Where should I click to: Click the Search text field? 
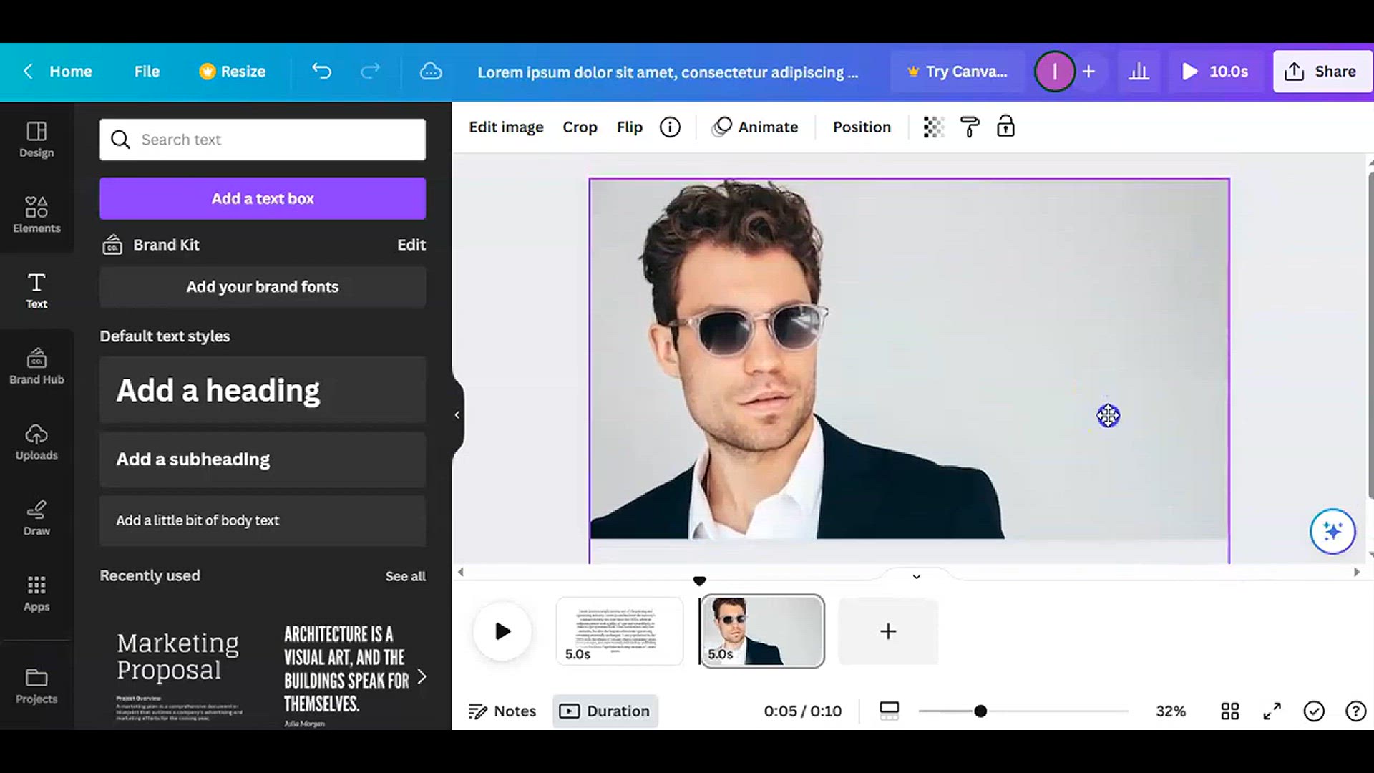(x=263, y=140)
